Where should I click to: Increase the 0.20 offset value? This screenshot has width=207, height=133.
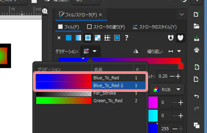coord(178,76)
